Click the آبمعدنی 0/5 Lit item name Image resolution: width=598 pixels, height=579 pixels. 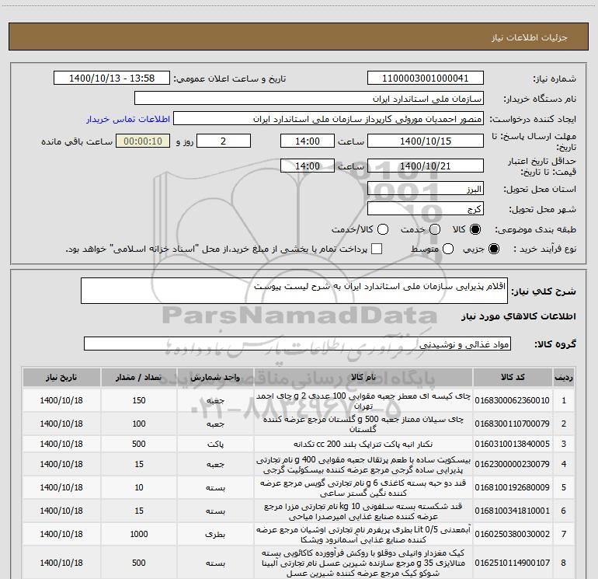click(x=363, y=534)
